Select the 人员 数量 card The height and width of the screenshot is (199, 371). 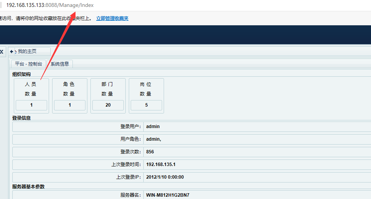tap(31, 89)
